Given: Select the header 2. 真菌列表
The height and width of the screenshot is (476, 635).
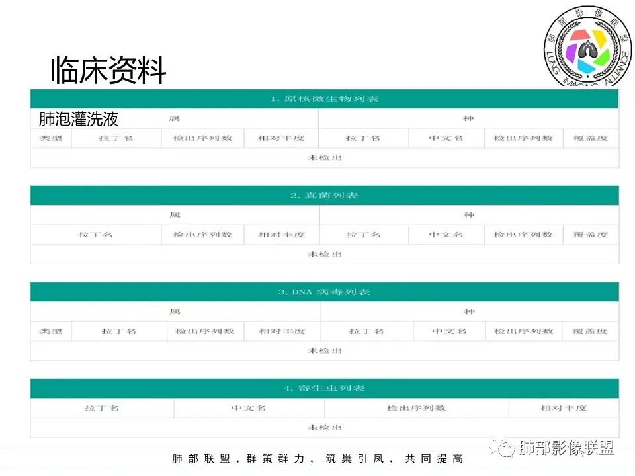Looking at the screenshot, I should pos(324,196).
